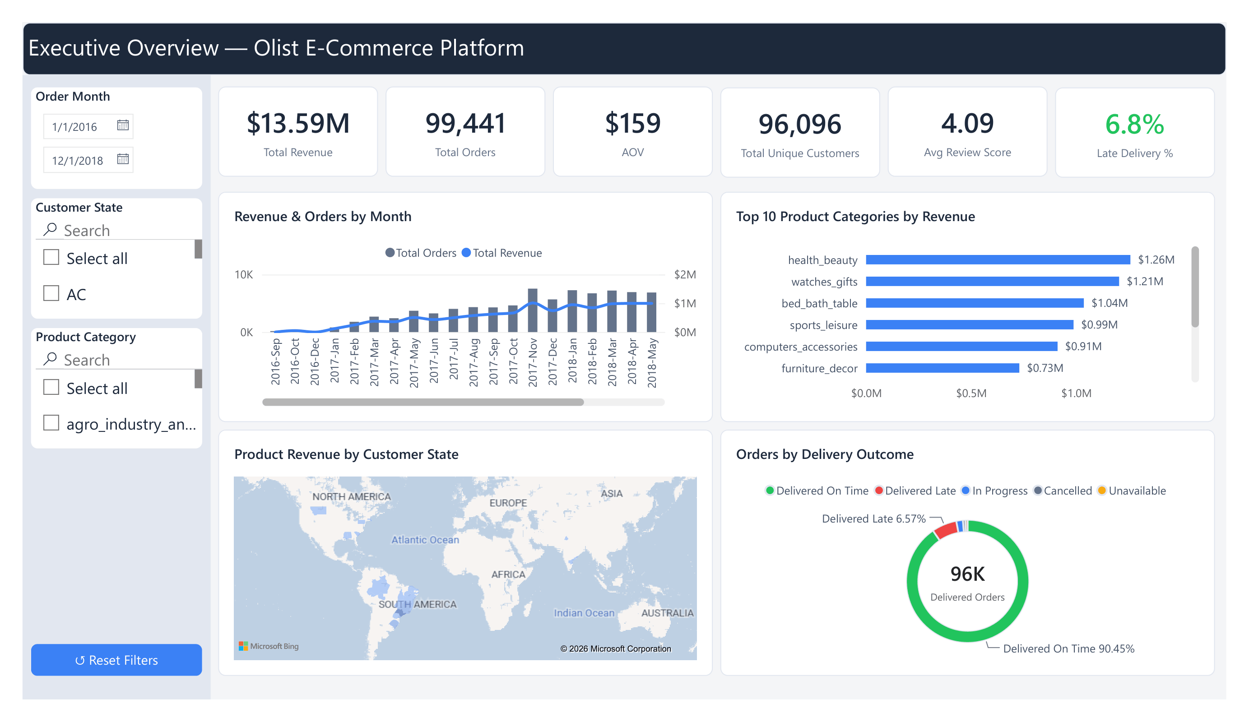Click the 2018-May orders column
The width and height of the screenshot is (1249, 722).
pos(652,312)
